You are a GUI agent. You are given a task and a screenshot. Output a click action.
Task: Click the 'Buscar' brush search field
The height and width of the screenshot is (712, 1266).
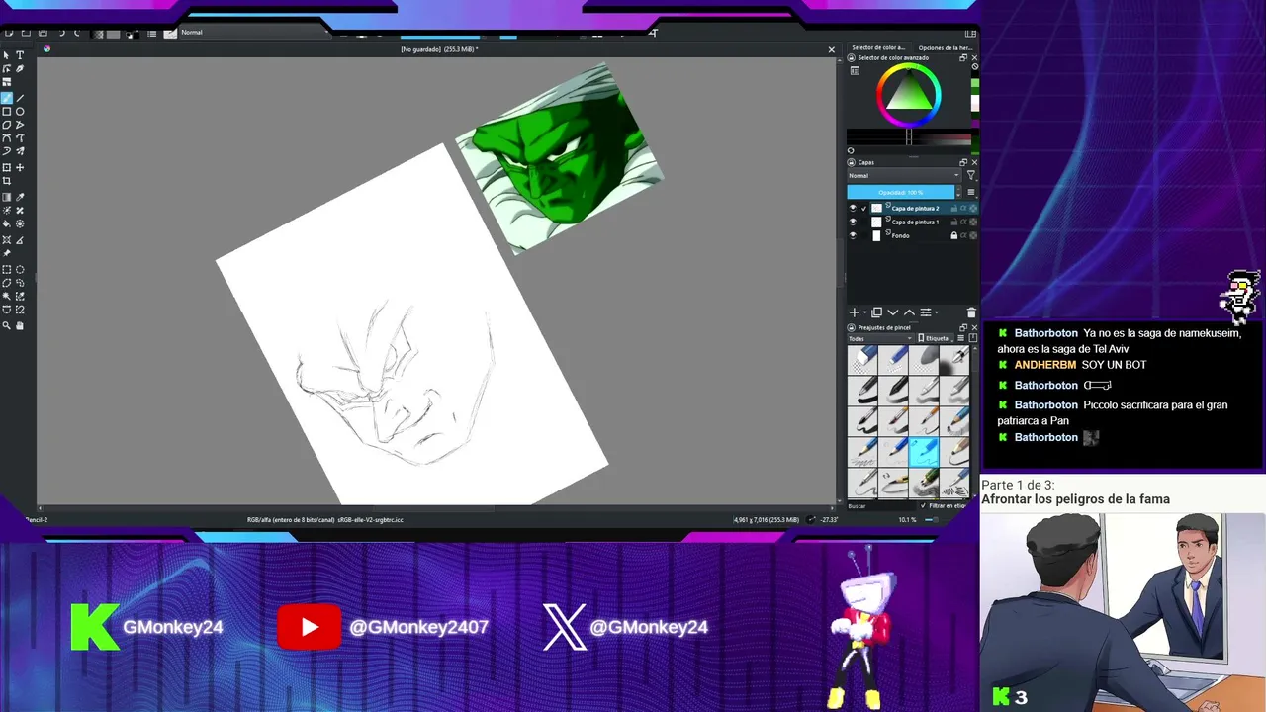click(880, 505)
